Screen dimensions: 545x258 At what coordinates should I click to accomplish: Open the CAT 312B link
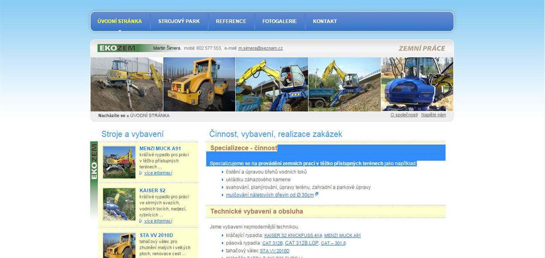[272, 243]
